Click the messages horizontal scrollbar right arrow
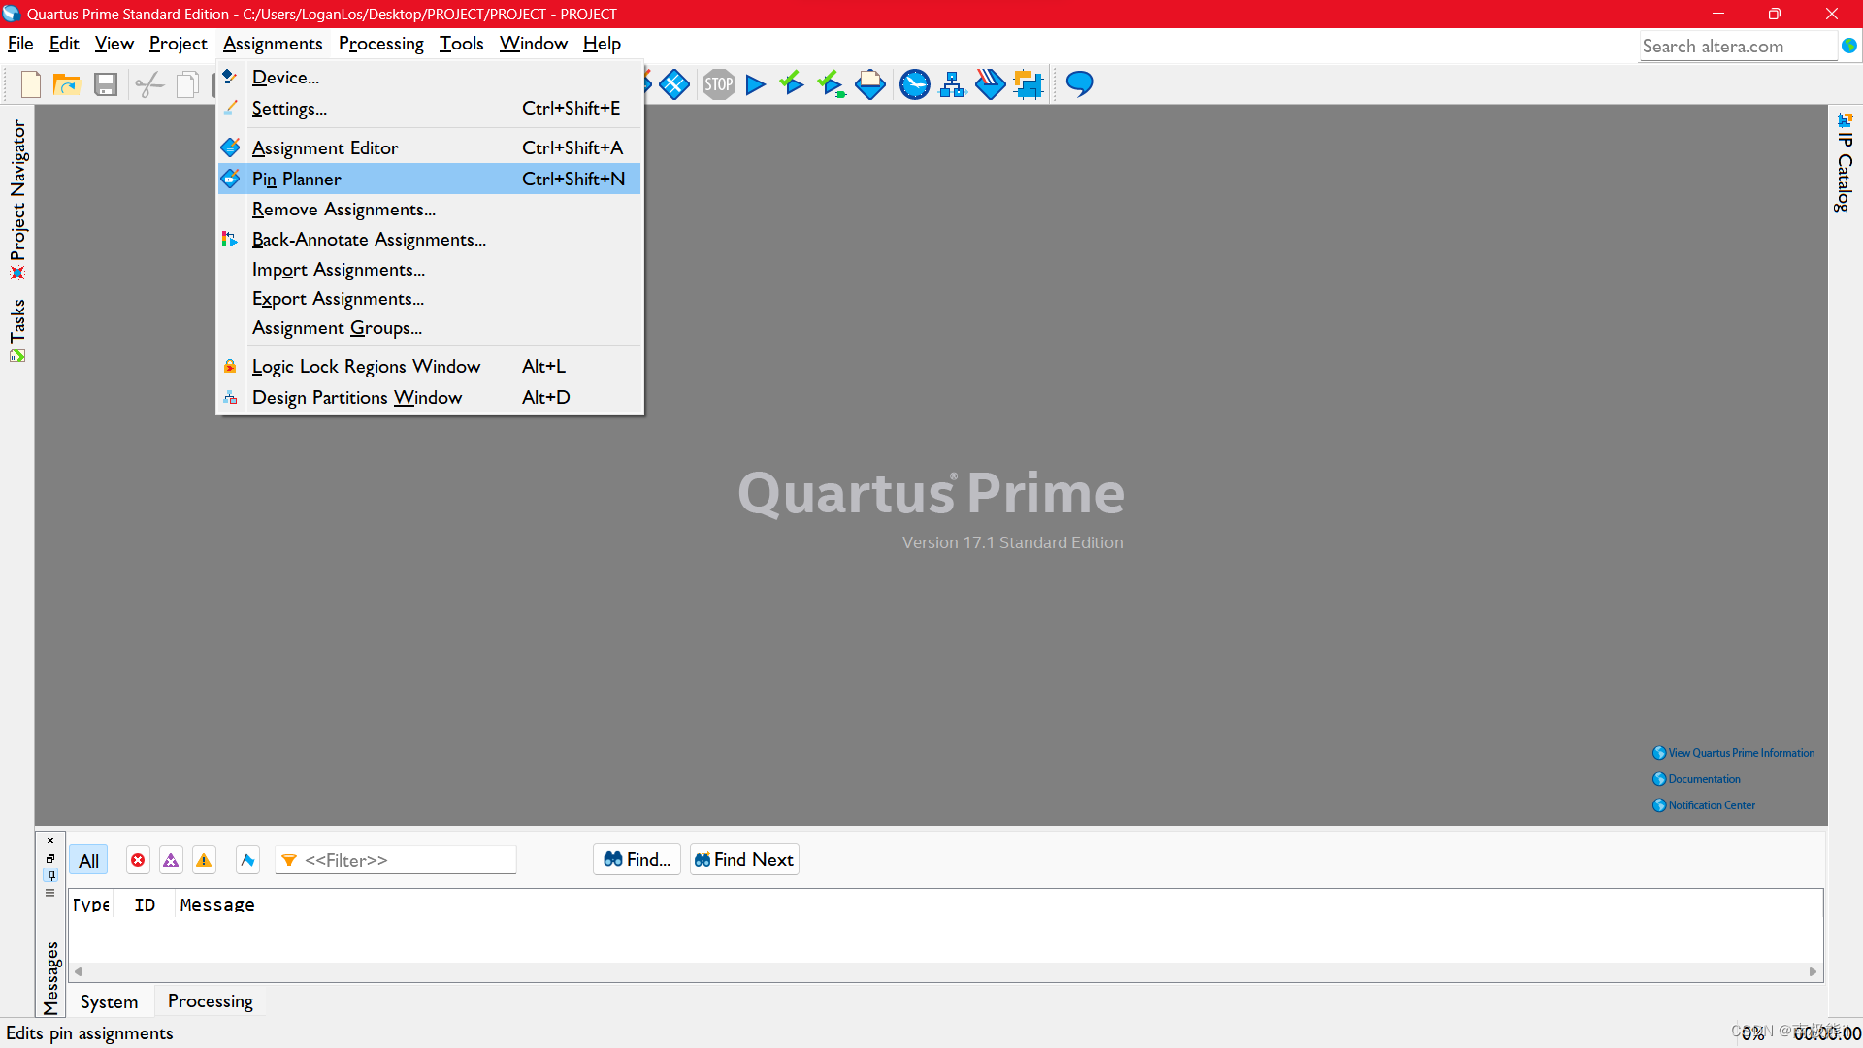Viewport: 1863px width, 1048px height. (1813, 971)
